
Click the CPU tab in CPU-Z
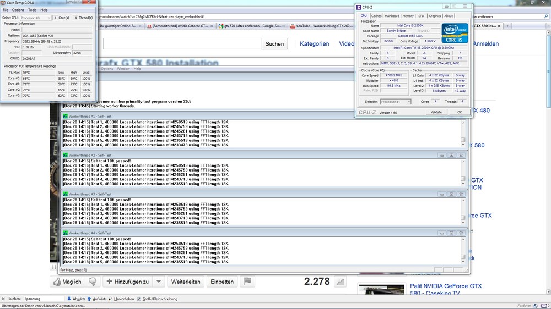[x=364, y=16]
